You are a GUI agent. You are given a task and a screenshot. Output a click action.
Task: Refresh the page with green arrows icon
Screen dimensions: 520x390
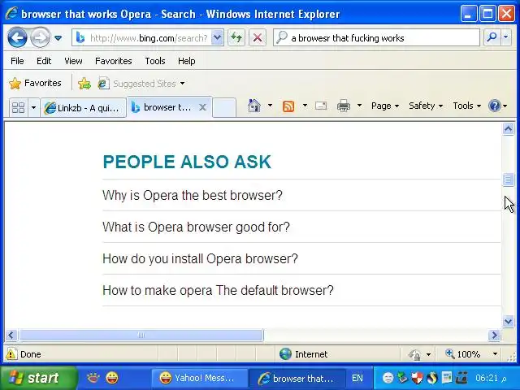point(236,38)
